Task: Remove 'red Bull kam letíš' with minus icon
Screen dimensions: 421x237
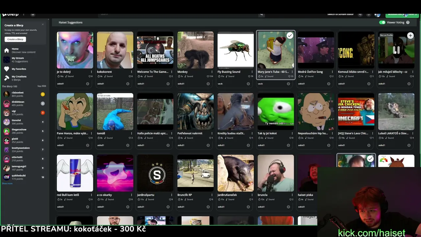Action: tap(87, 207)
